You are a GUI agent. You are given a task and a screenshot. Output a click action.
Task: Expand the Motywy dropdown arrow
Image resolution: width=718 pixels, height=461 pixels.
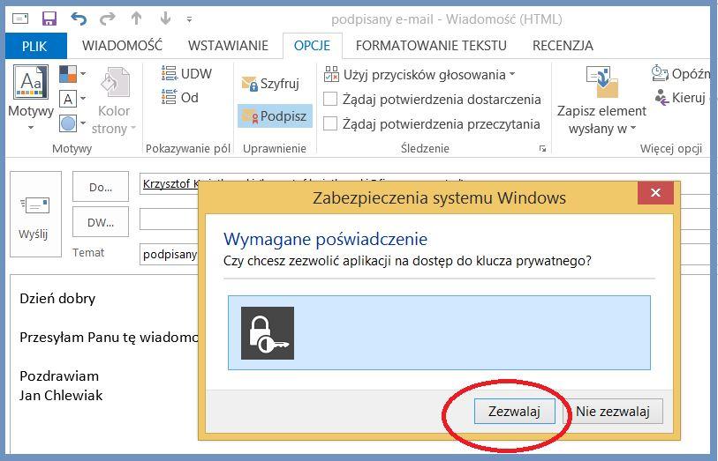pos(31,128)
